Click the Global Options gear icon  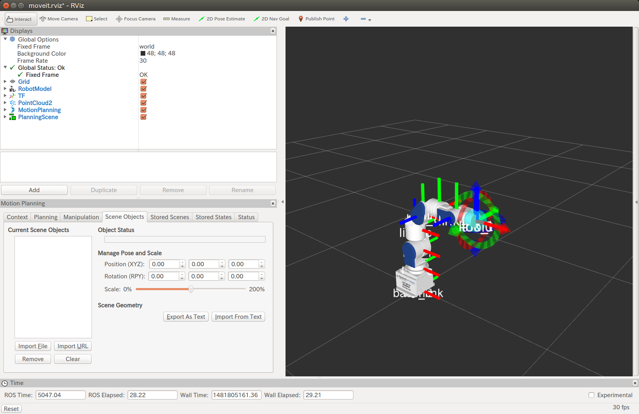click(13, 39)
